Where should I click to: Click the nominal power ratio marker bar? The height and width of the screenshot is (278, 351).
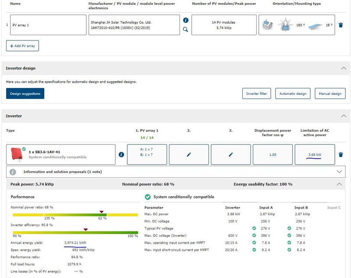[x=75, y=215]
